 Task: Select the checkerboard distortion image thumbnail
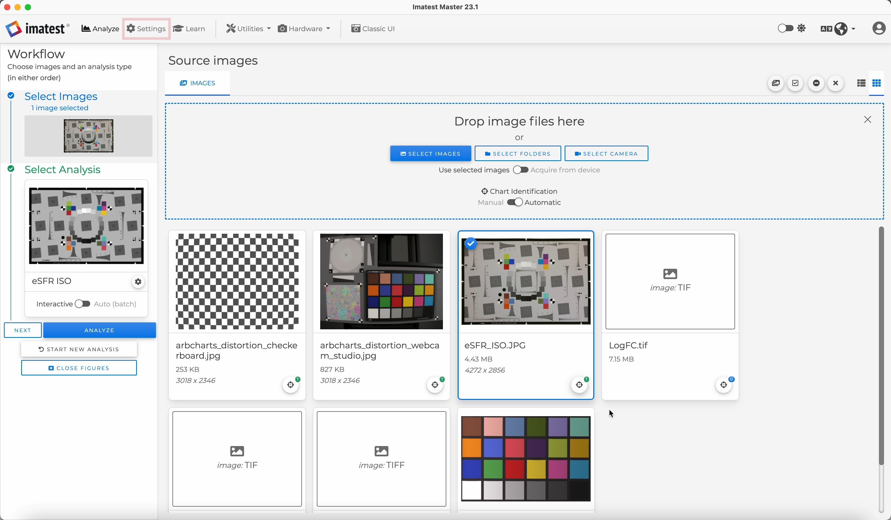pos(237,281)
